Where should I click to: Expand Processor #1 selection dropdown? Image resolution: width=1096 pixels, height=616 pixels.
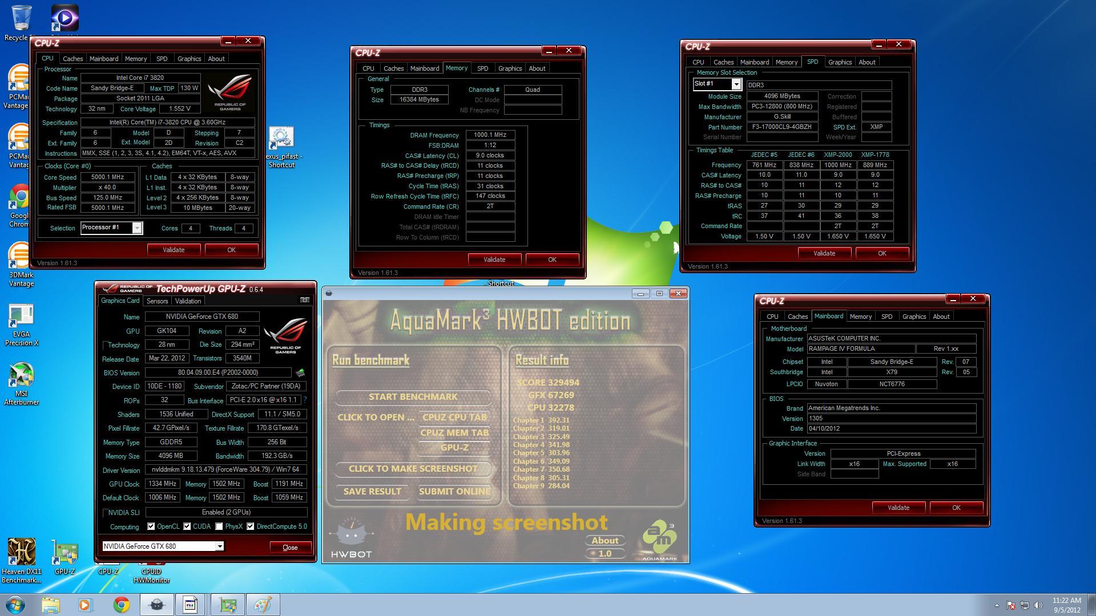tap(137, 228)
